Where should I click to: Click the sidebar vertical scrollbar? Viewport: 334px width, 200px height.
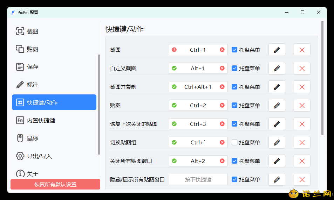click(99, 104)
